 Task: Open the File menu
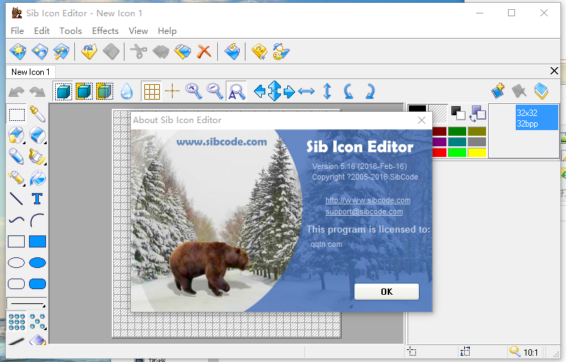[18, 30]
